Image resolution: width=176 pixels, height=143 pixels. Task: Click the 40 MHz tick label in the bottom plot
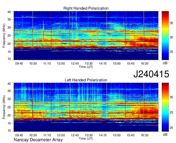(9, 84)
